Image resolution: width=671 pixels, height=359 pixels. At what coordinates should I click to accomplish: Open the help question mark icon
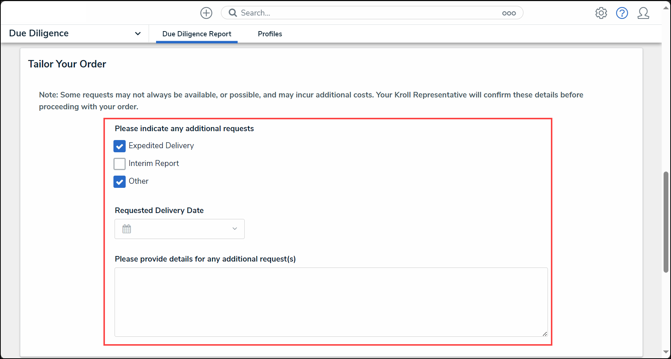pyautogui.click(x=622, y=13)
